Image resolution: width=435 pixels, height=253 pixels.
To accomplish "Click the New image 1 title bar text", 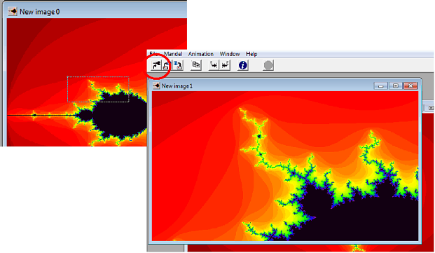I will [177, 86].
